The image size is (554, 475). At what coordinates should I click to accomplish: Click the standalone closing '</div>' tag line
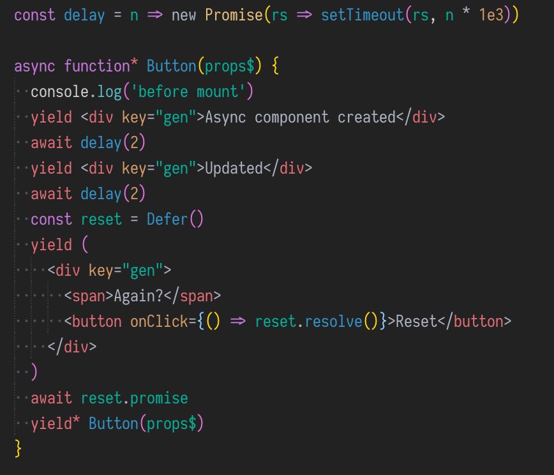[x=71, y=347]
